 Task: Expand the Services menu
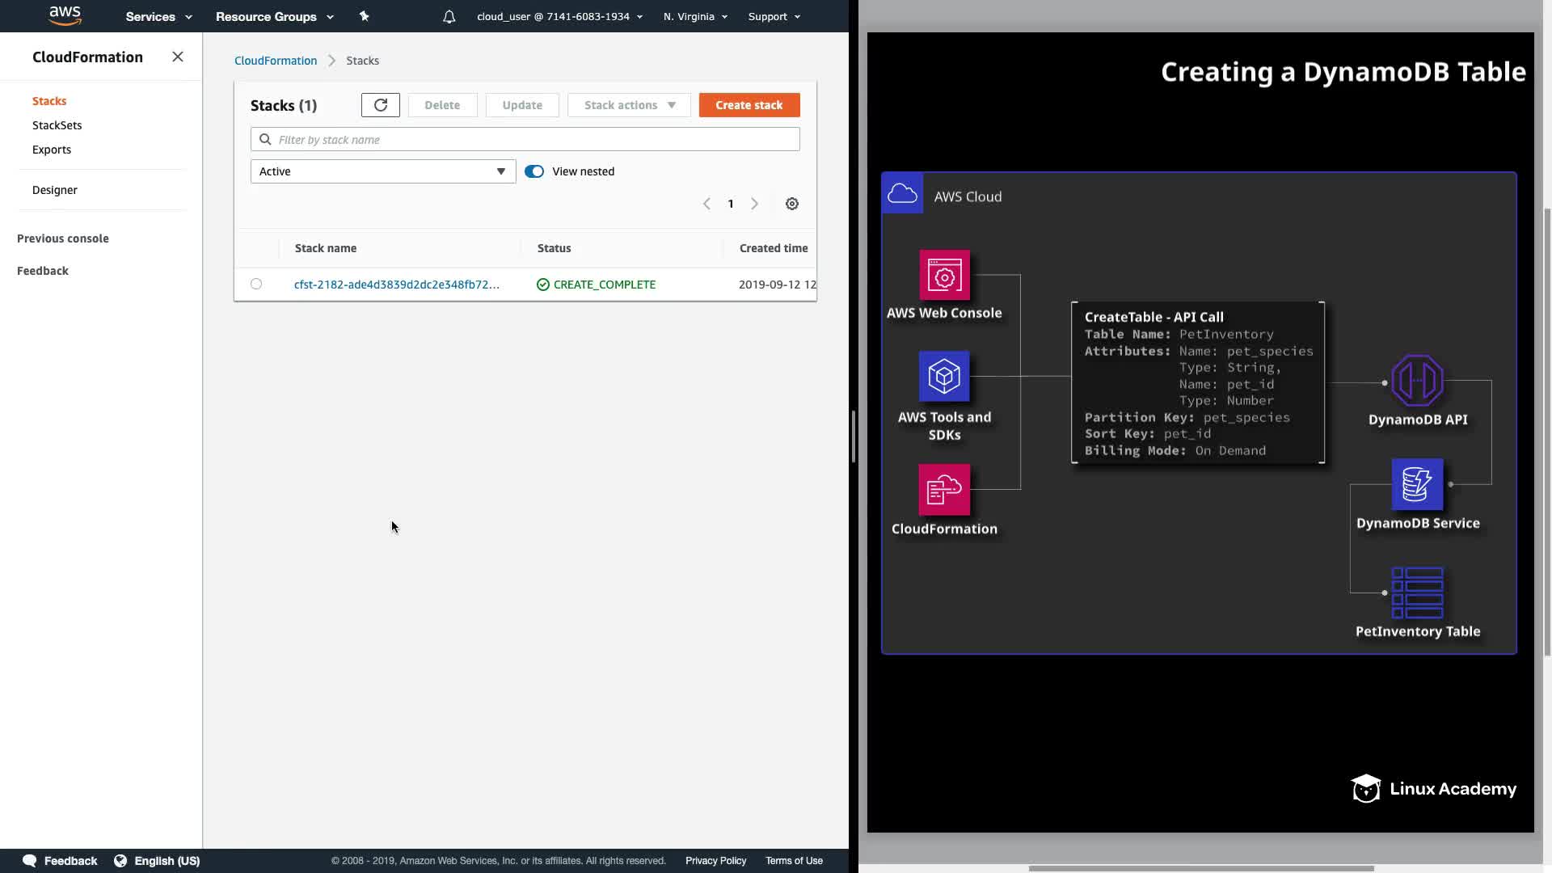point(158,16)
